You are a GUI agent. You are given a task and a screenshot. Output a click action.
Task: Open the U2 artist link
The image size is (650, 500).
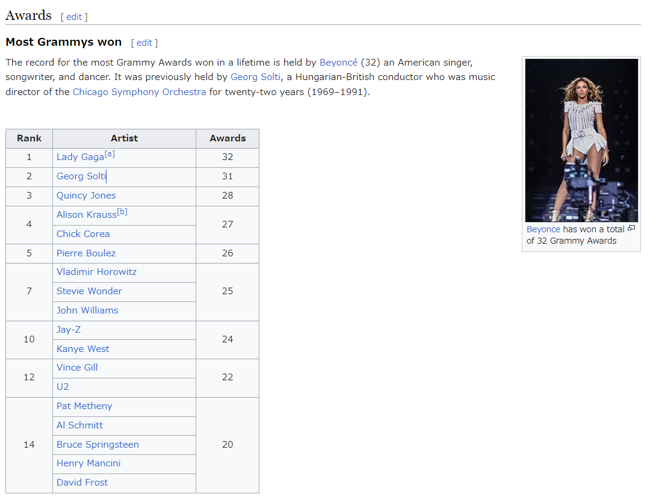pyautogui.click(x=63, y=387)
